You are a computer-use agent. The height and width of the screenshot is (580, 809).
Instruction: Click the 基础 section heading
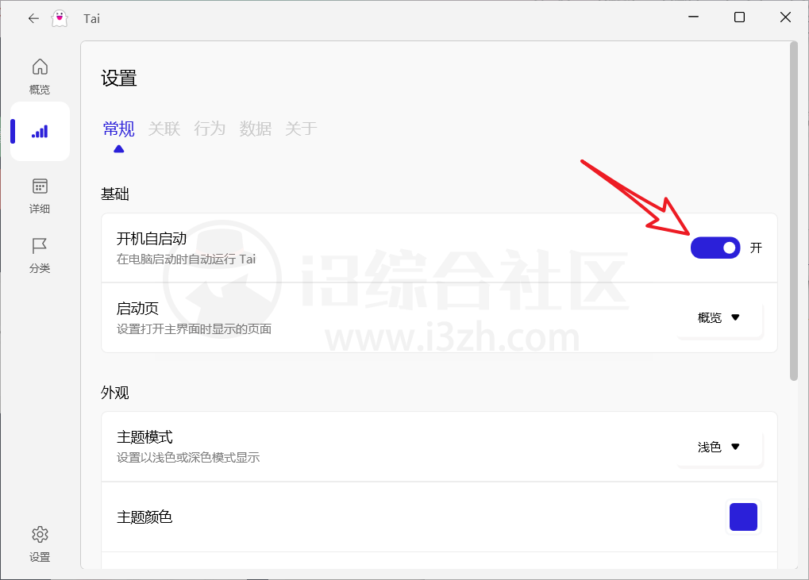tap(114, 194)
